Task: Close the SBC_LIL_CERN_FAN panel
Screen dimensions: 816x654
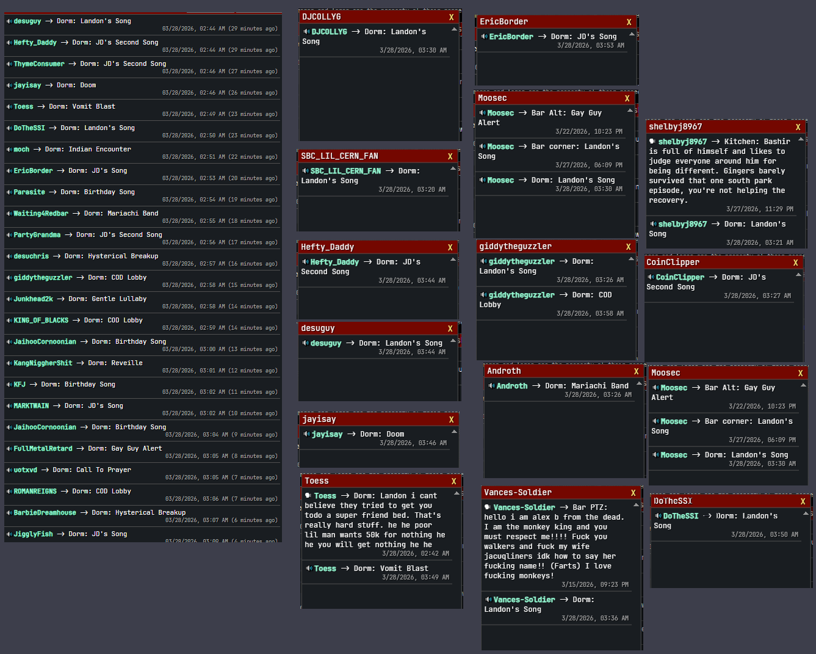Action: [450, 156]
